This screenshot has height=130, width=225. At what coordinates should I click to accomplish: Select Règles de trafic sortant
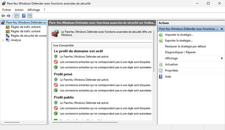pos(25,31)
